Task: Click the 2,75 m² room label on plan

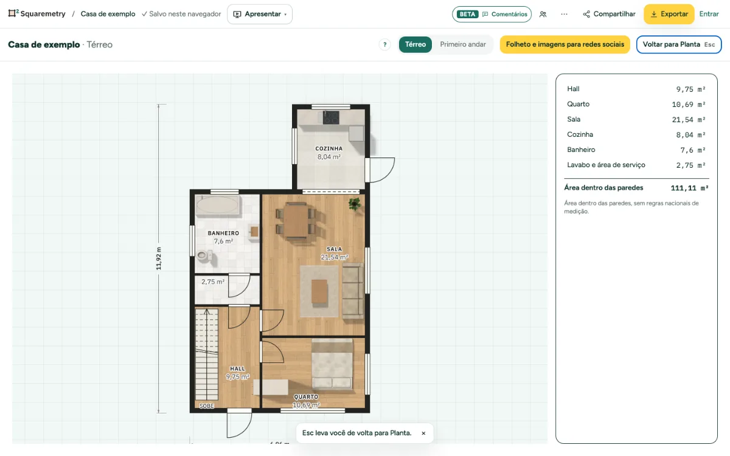Action: pos(213,282)
